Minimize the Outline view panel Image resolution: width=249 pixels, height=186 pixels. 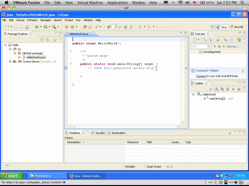tap(240, 82)
